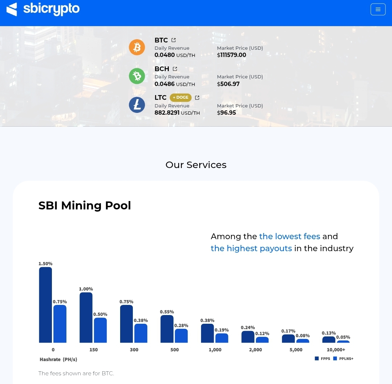Open the highest payouts link

click(252, 248)
